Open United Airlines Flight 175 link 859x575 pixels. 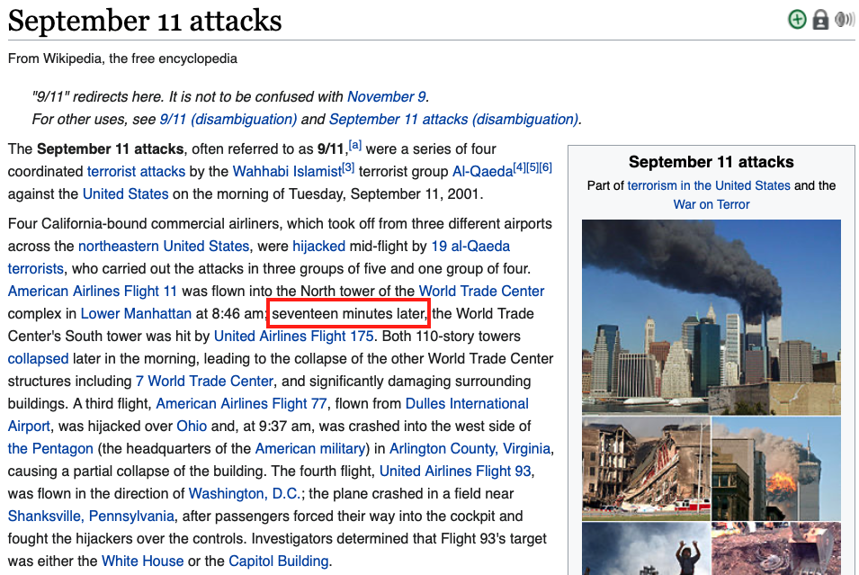coord(293,336)
